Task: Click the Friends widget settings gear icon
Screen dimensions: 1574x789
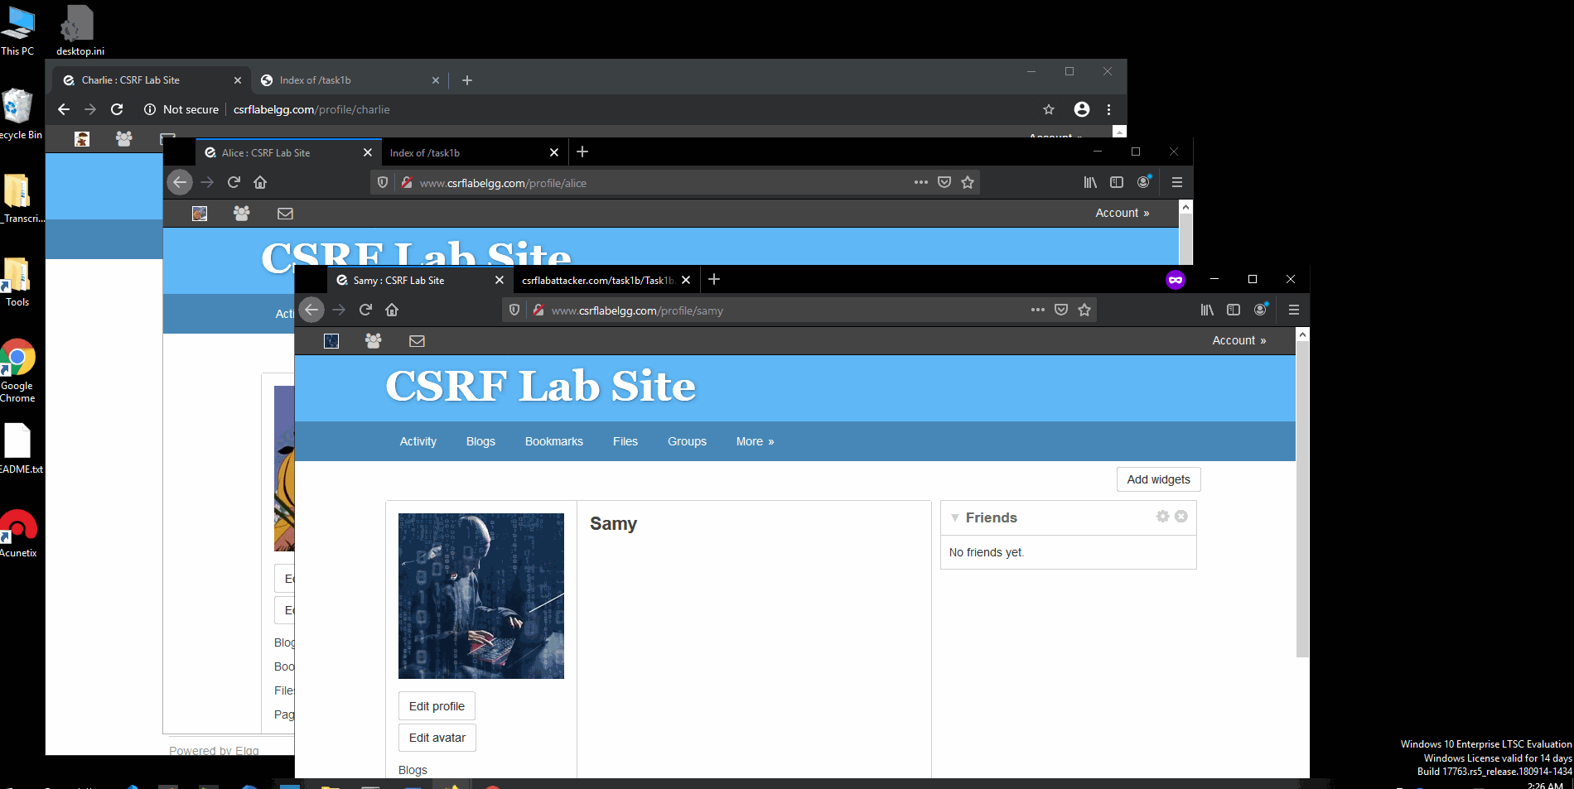Action: tap(1162, 517)
